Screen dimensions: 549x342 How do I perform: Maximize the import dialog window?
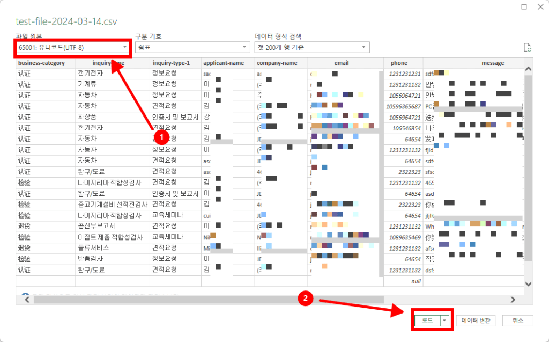524,6
